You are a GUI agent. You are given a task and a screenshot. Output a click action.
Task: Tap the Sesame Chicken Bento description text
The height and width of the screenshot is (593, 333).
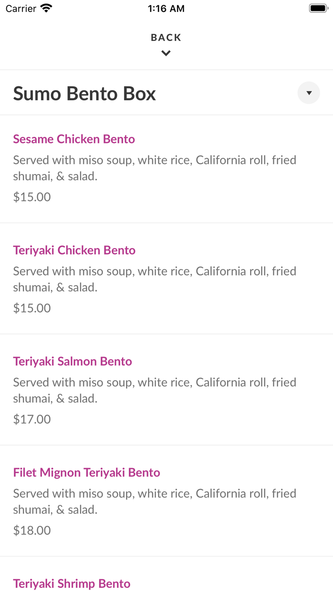[155, 168]
